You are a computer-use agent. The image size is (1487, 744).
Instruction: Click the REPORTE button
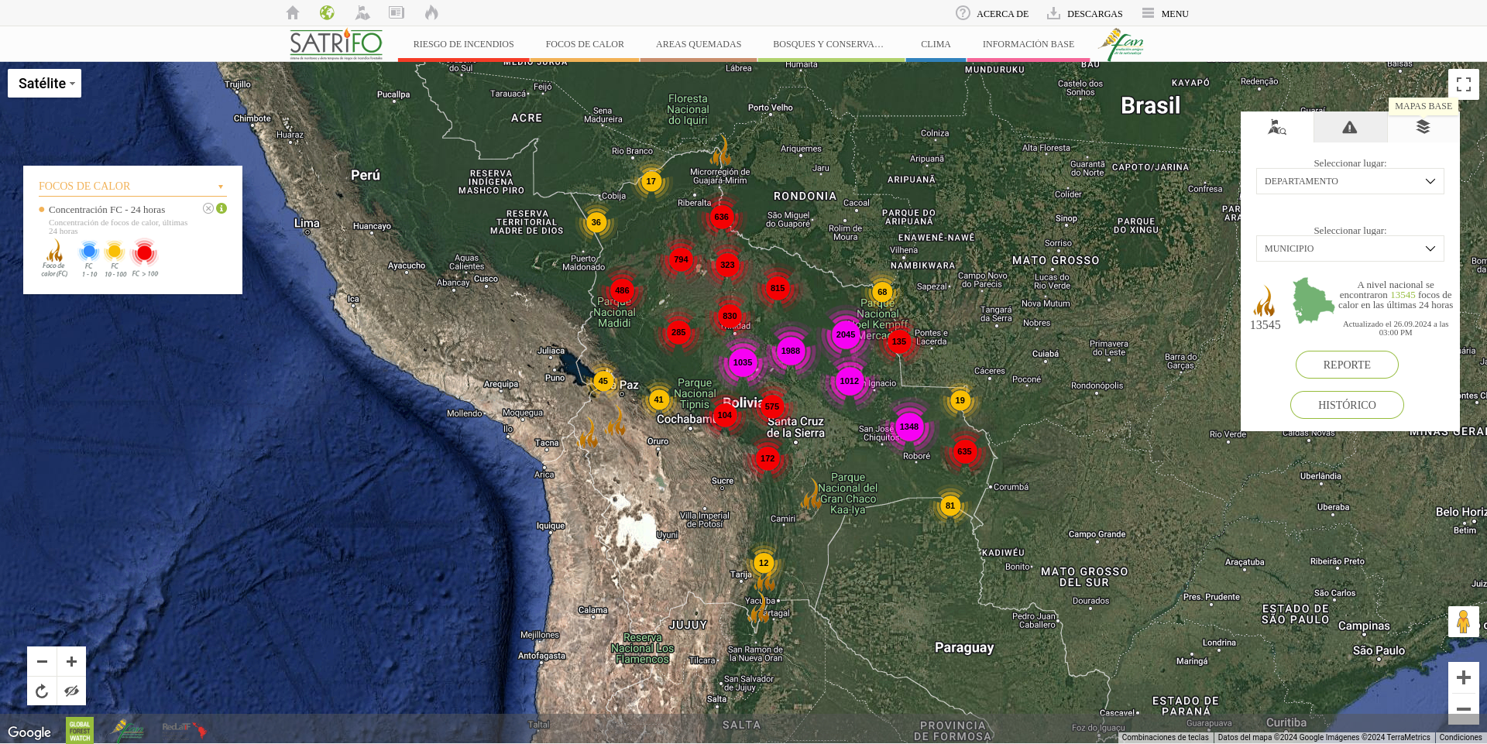pos(1347,365)
